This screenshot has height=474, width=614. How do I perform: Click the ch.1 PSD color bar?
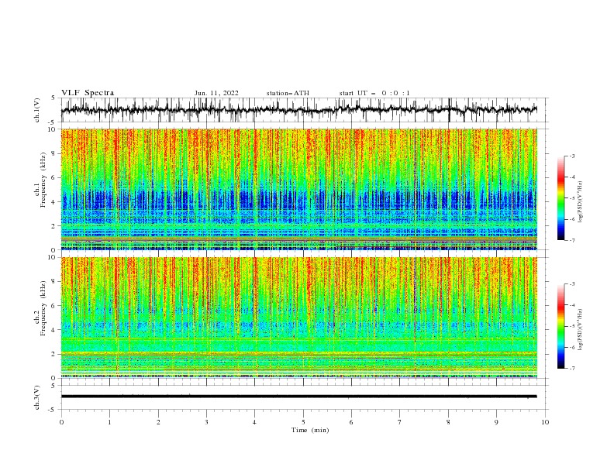pyautogui.click(x=561, y=198)
